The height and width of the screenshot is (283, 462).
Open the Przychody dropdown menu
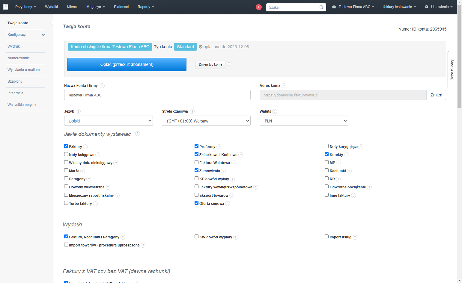[25, 7]
